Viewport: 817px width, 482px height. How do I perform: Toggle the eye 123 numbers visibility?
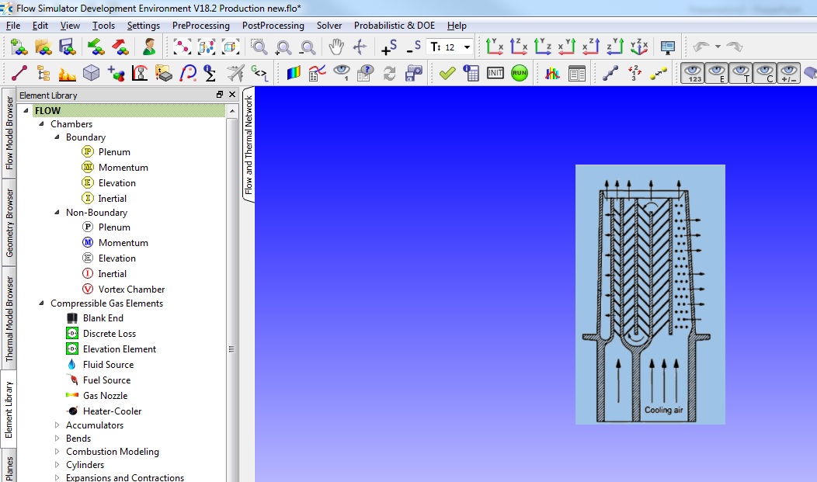(x=694, y=74)
